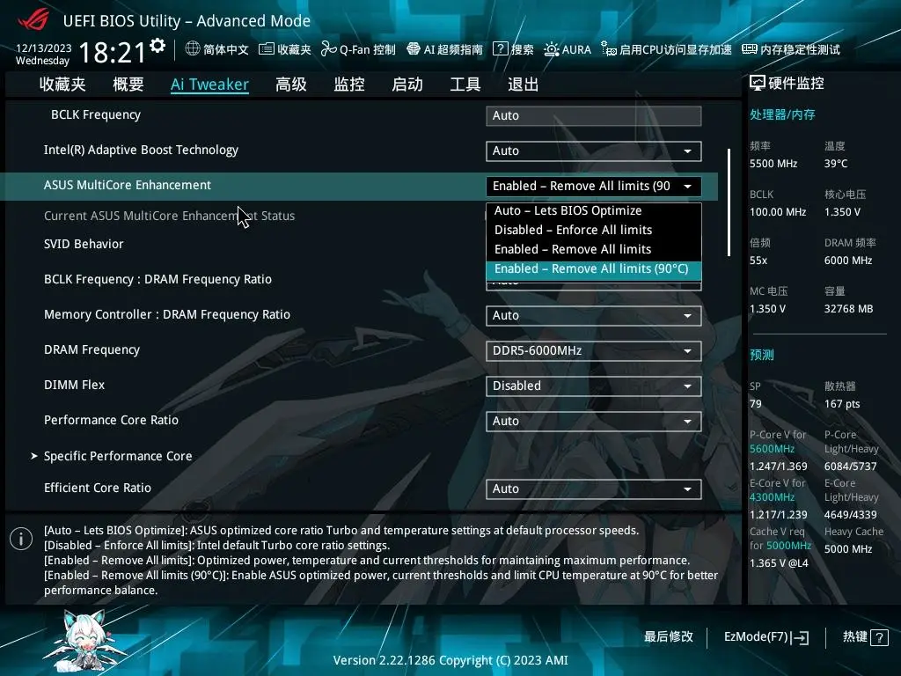This screenshot has width=901, height=676.
Task: Open clock settings gear icon
Action: pyautogui.click(x=157, y=46)
